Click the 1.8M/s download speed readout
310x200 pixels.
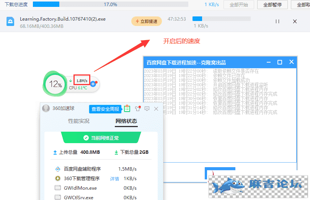(82, 81)
